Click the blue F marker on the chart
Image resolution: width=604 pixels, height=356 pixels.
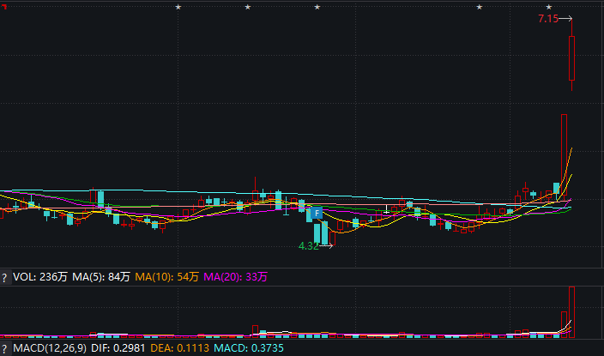[x=317, y=213]
